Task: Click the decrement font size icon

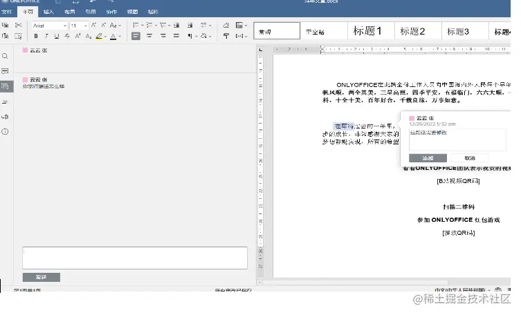Action: pyautogui.click(x=103, y=25)
